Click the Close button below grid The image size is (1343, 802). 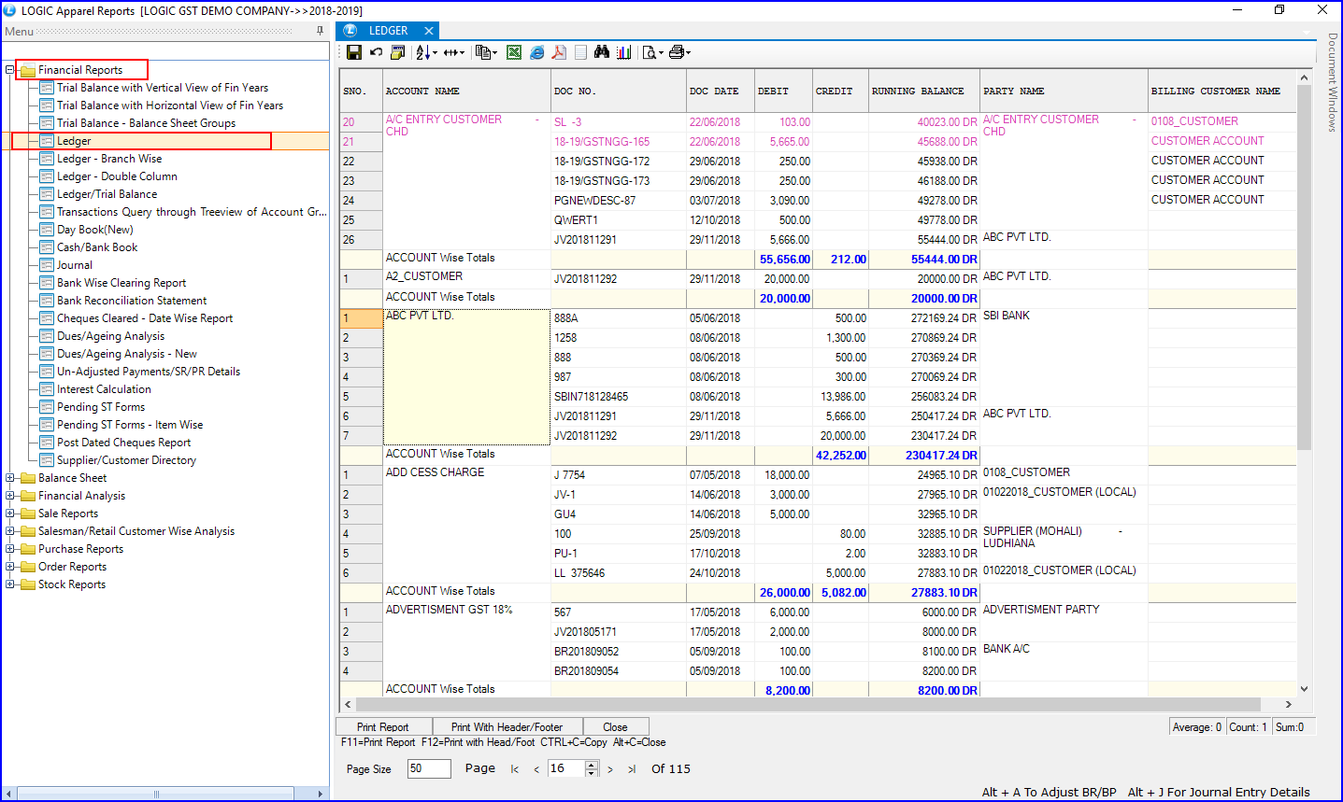point(615,726)
